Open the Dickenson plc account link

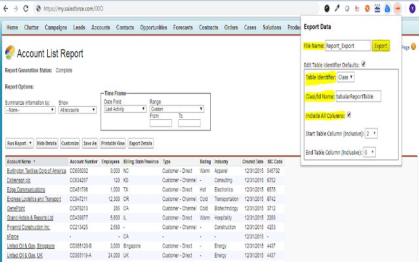(x=18, y=180)
